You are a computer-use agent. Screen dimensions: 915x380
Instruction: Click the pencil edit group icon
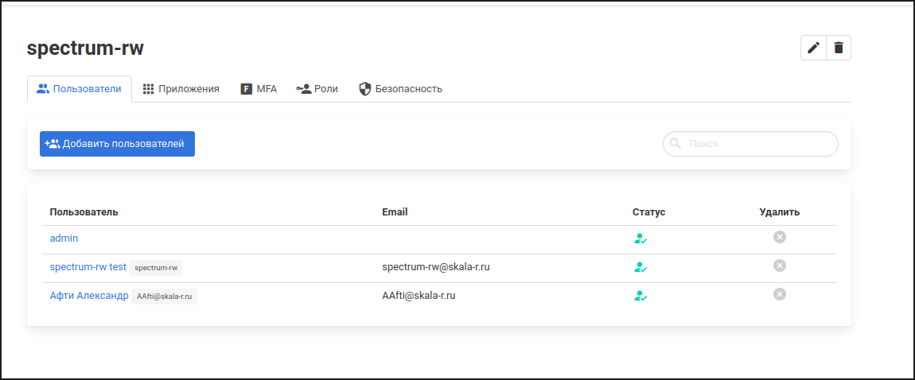click(813, 48)
